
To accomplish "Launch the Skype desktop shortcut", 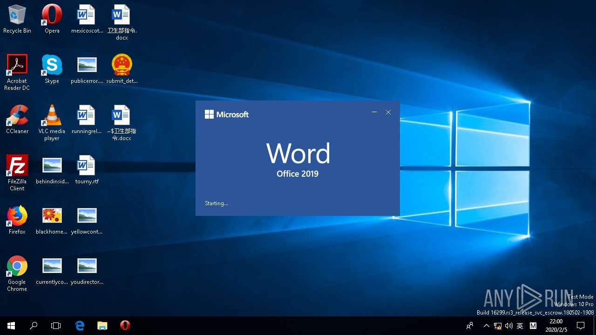I will tap(52, 69).
